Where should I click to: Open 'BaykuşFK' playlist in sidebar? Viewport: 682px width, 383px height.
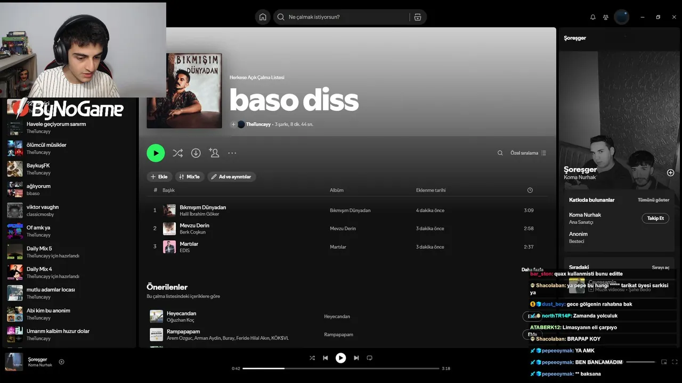(69, 169)
